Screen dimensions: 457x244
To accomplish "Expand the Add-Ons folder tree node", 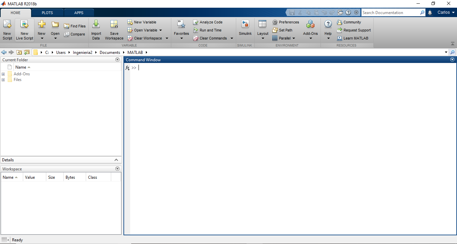I will coord(3,74).
